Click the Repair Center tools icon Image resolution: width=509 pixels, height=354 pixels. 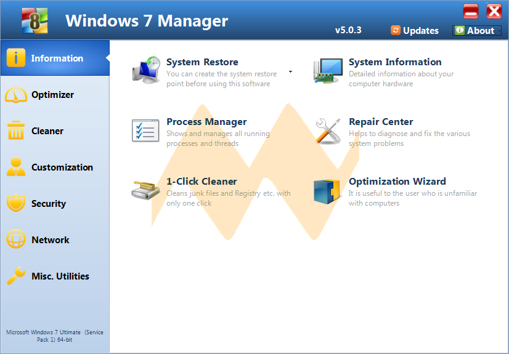click(328, 131)
